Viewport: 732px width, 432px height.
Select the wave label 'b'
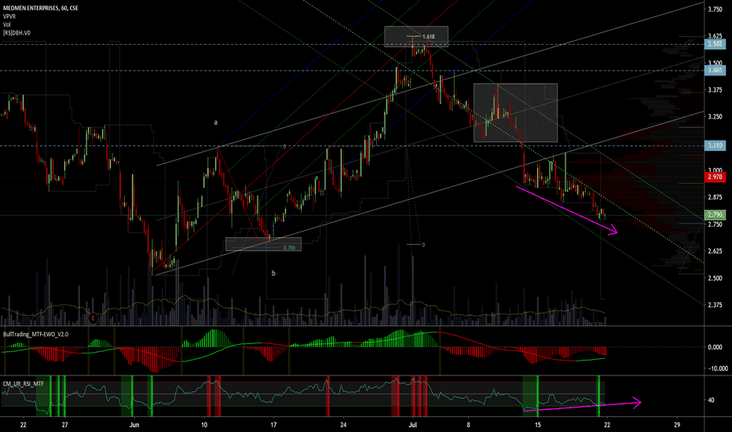(273, 273)
